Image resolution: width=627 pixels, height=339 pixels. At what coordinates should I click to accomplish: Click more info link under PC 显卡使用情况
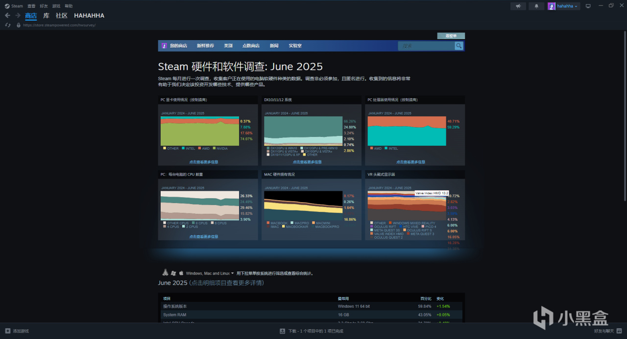point(204,162)
